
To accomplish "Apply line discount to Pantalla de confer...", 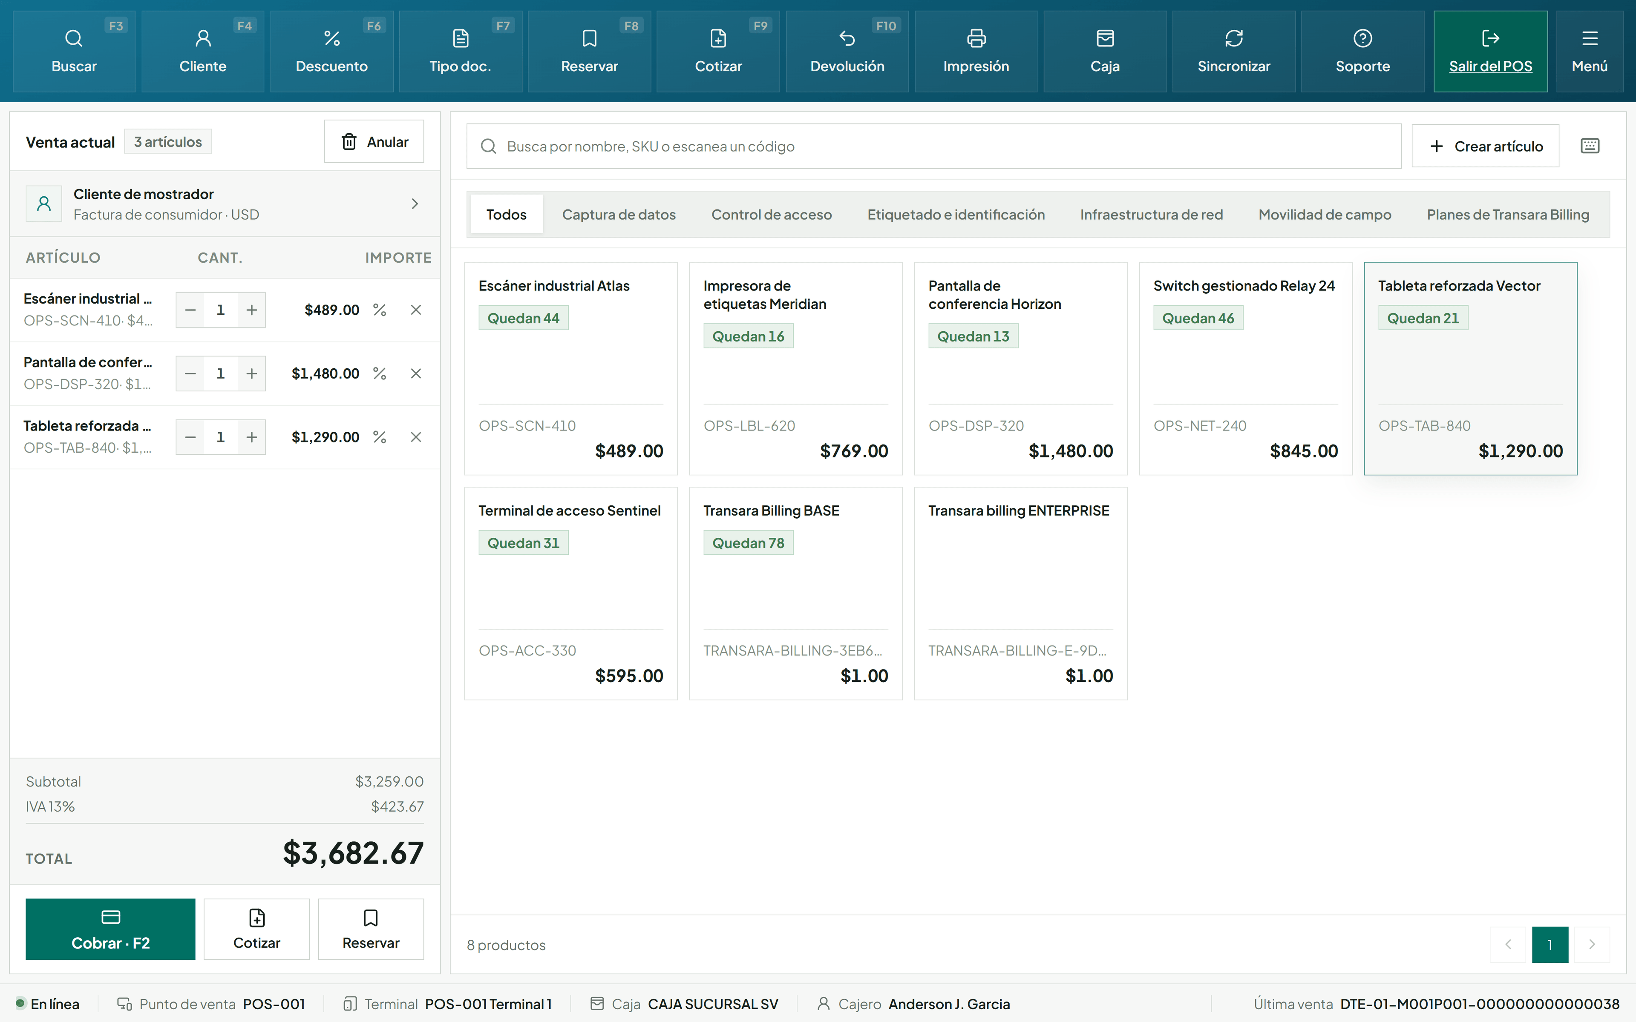I will click(380, 373).
